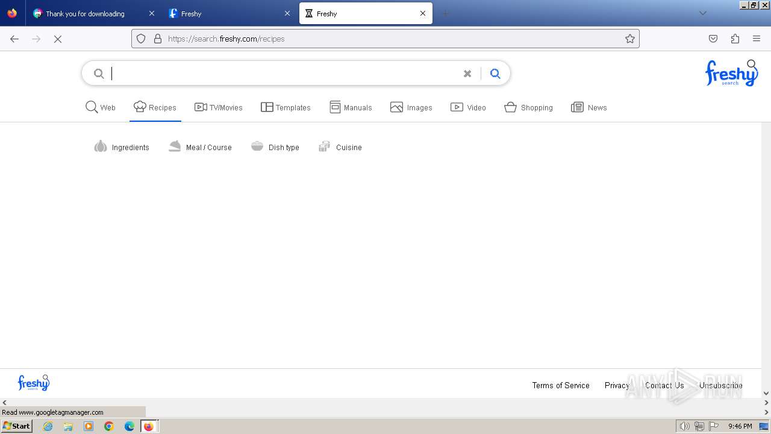771x434 pixels.
Task: Click the search magnifier button
Action: (x=495, y=74)
